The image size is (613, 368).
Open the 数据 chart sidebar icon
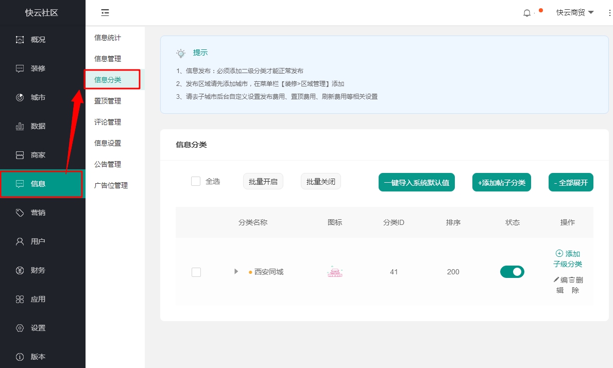[20, 126]
